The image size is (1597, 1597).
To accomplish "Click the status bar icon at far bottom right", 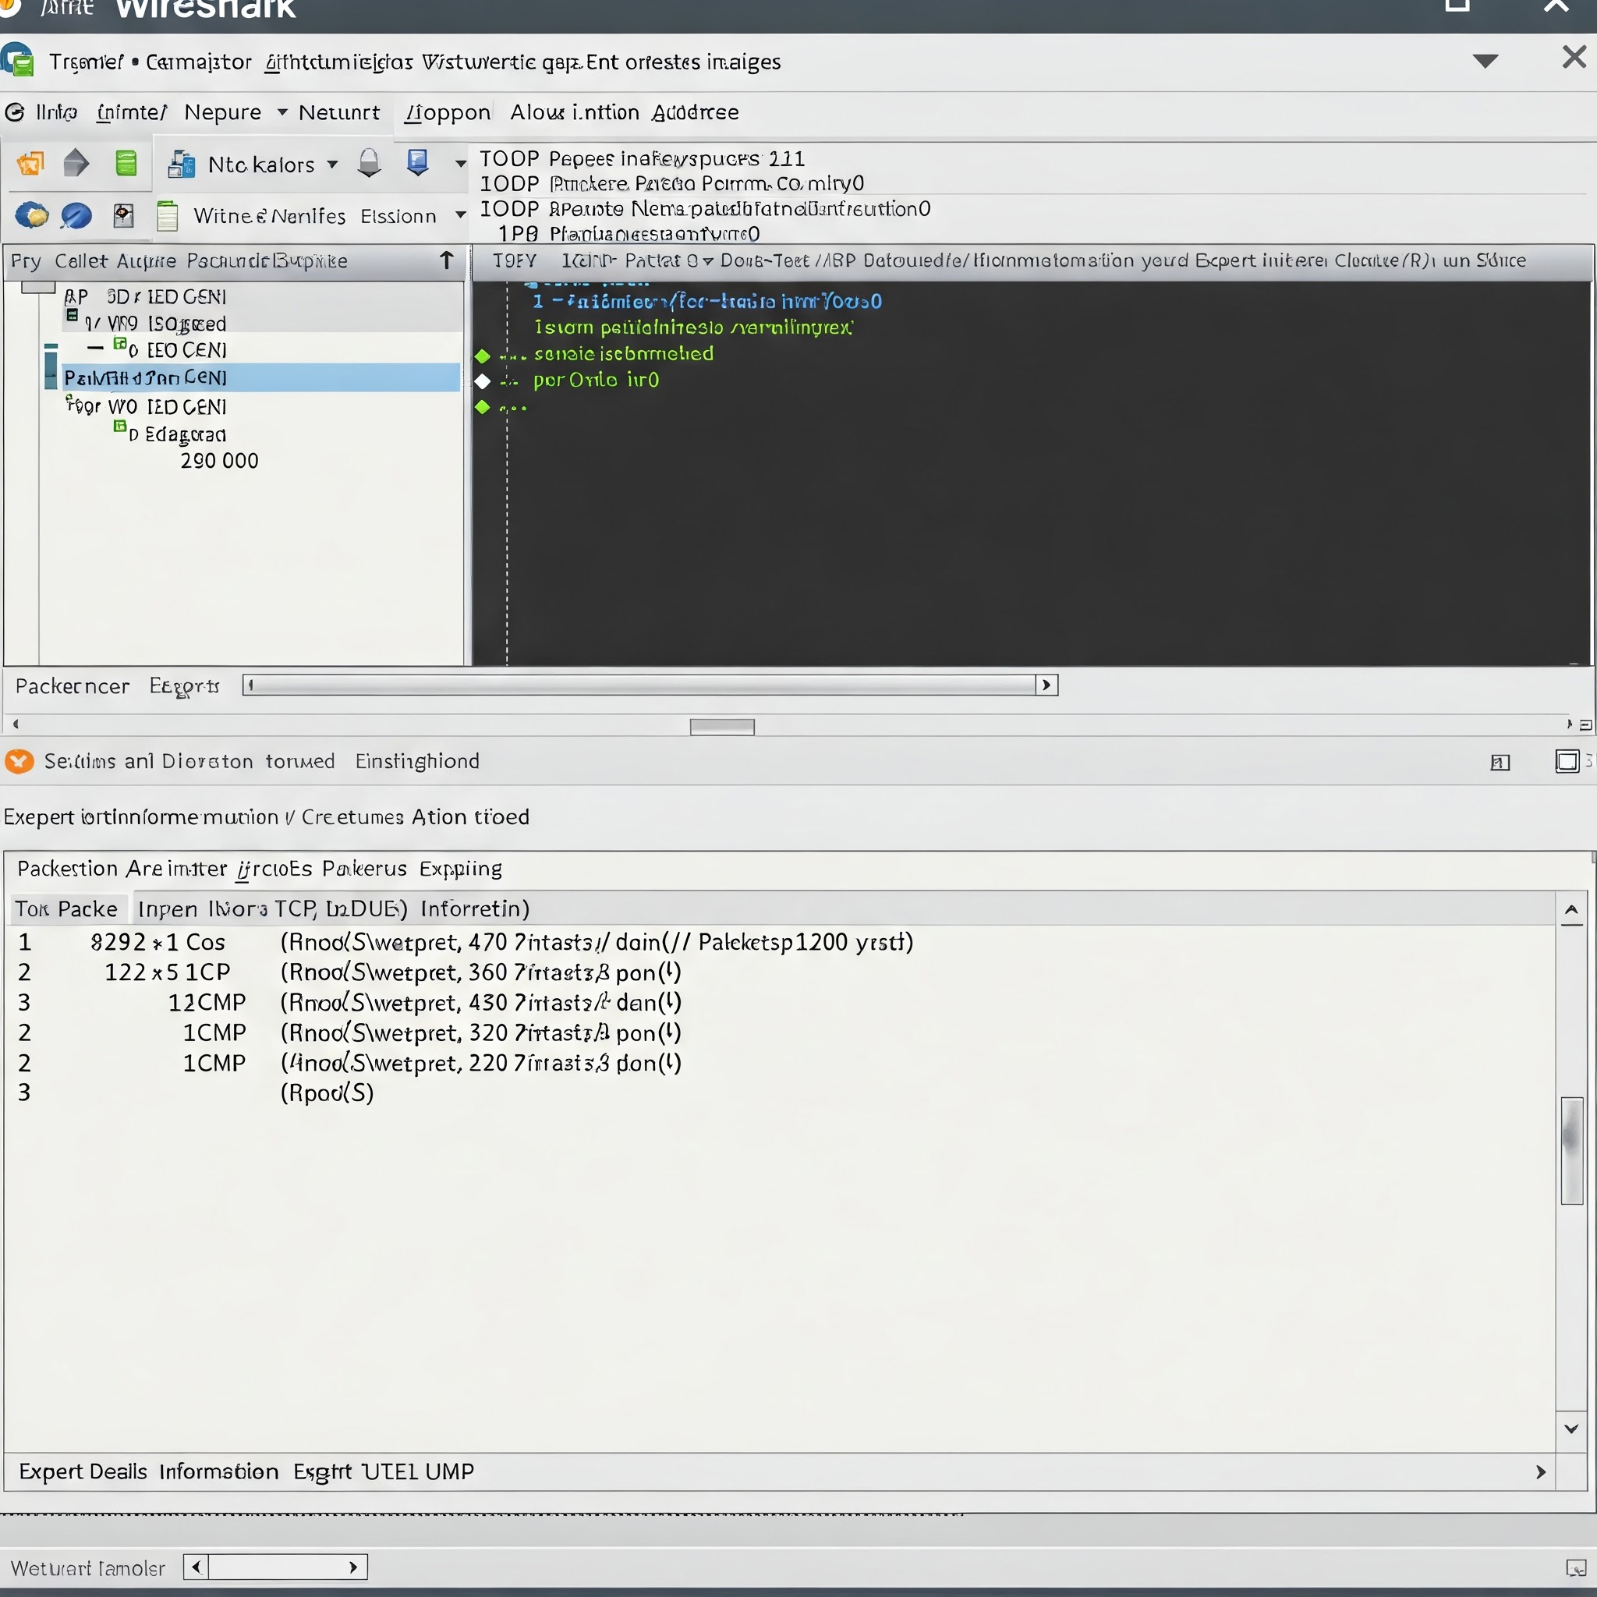I will [1576, 1567].
